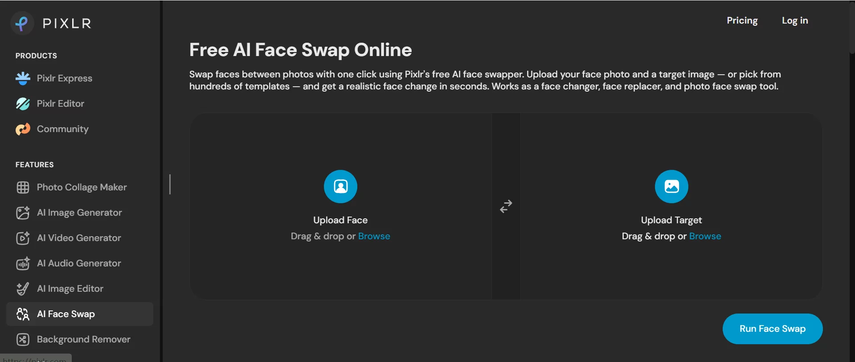Click the Pixlr Express burst icon

(x=23, y=78)
